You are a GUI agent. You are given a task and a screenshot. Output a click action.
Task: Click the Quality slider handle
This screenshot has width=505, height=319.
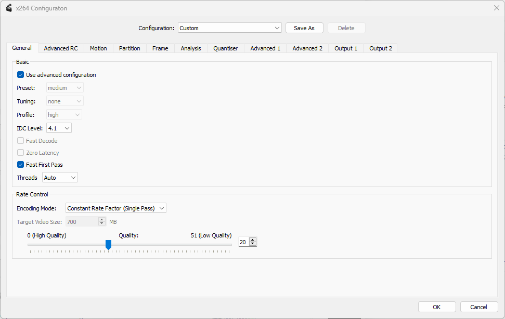109,244
